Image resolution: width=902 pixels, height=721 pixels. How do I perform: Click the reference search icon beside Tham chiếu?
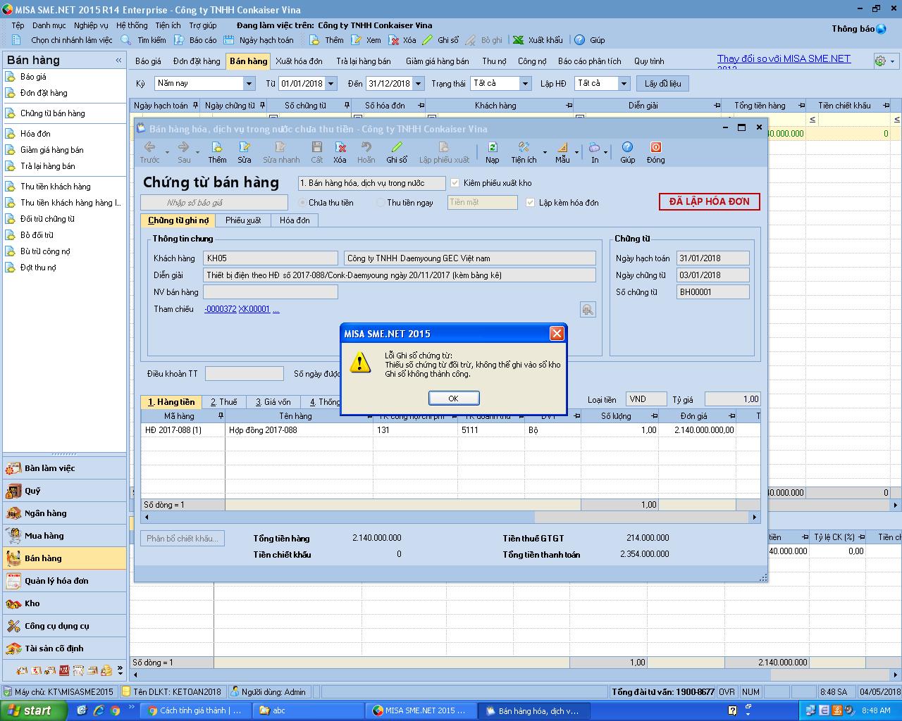(x=588, y=309)
